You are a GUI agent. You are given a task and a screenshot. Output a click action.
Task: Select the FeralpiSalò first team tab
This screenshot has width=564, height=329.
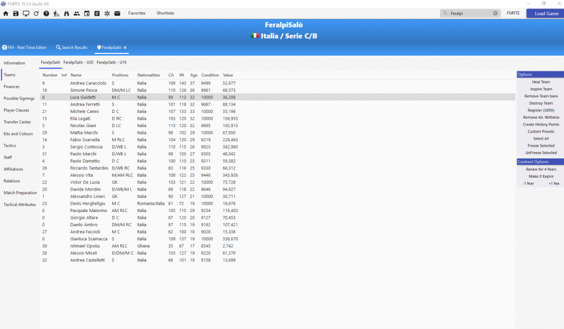(x=50, y=62)
